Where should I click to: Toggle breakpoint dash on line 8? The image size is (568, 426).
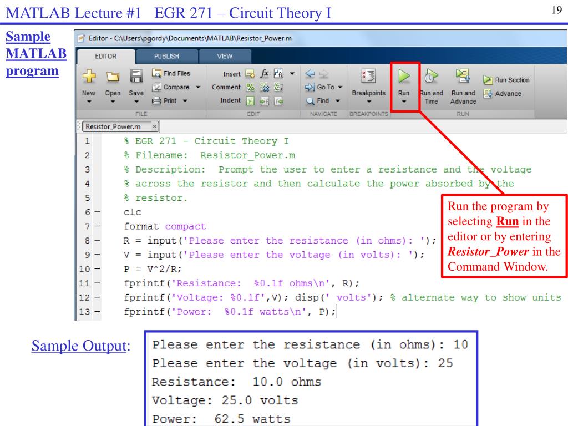[97, 241]
